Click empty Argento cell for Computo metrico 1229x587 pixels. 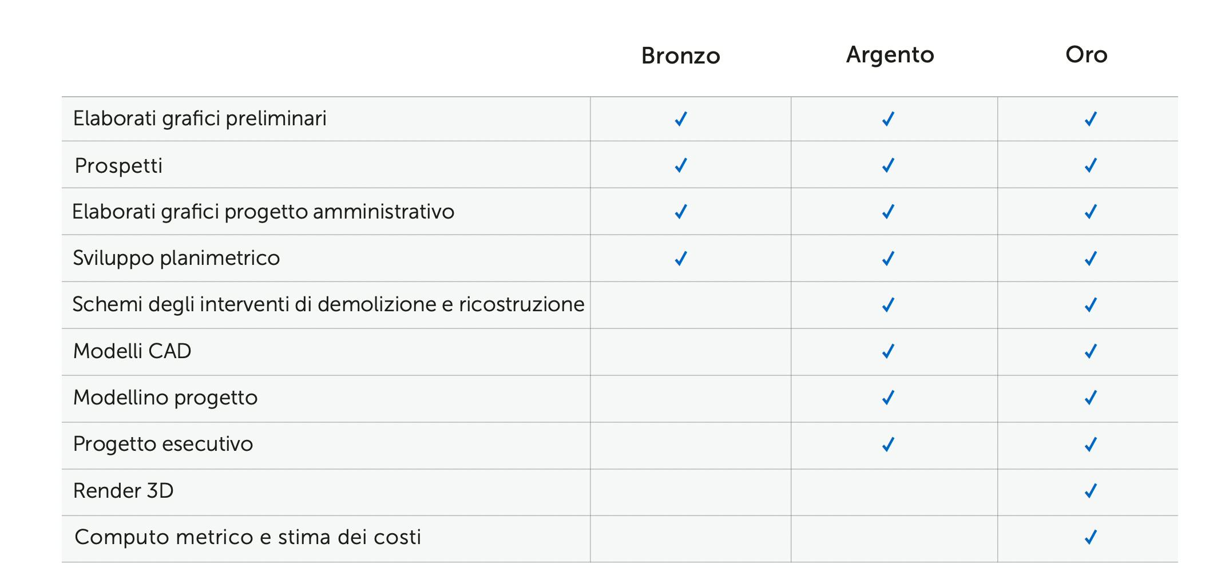[894, 538]
